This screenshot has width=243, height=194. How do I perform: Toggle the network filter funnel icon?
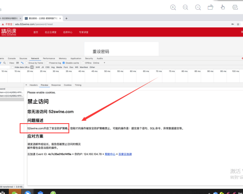(0, 63)
